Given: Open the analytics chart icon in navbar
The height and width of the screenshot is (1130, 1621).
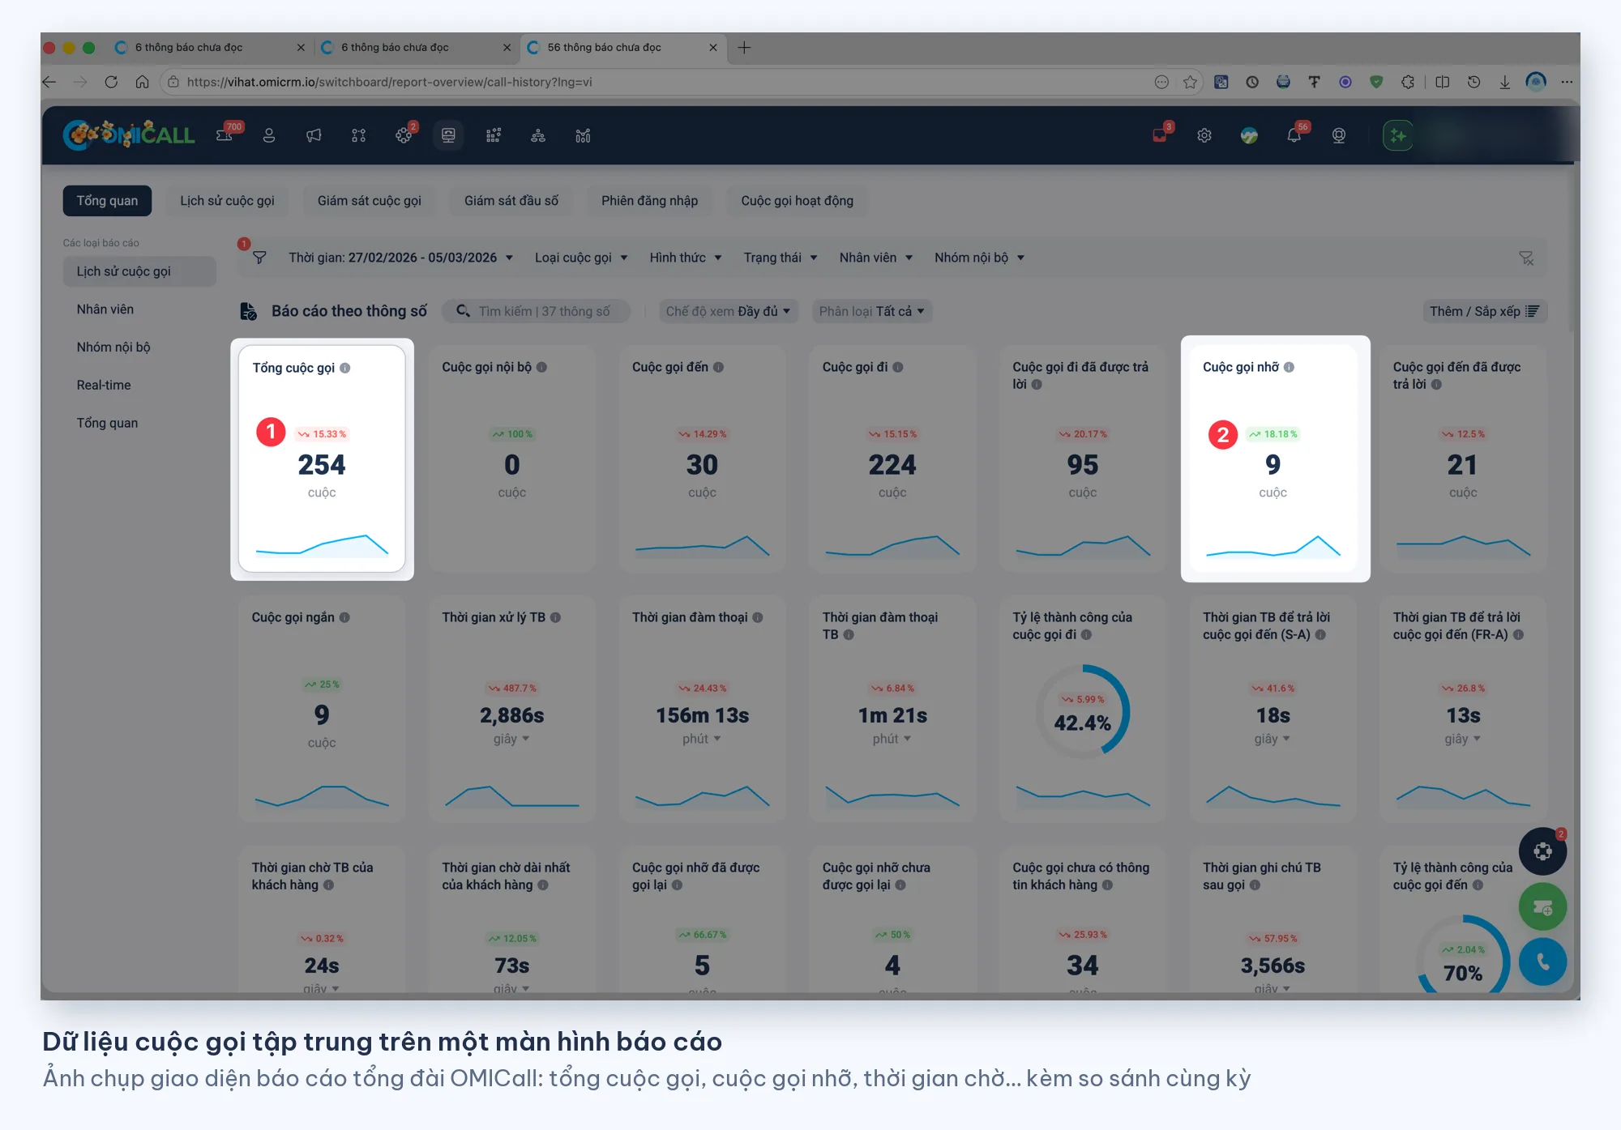Looking at the screenshot, I should tap(583, 135).
